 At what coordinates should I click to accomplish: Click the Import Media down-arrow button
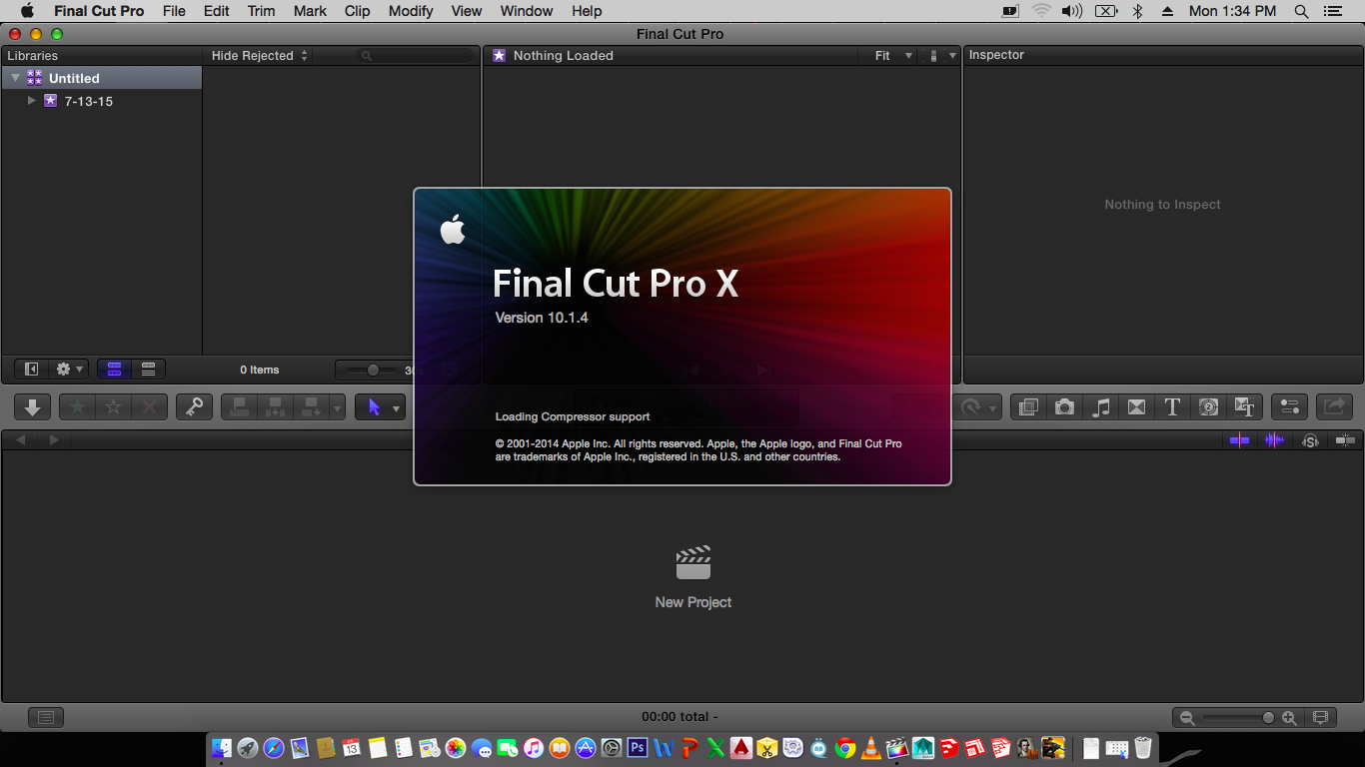pyautogui.click(x=32, y=407)
